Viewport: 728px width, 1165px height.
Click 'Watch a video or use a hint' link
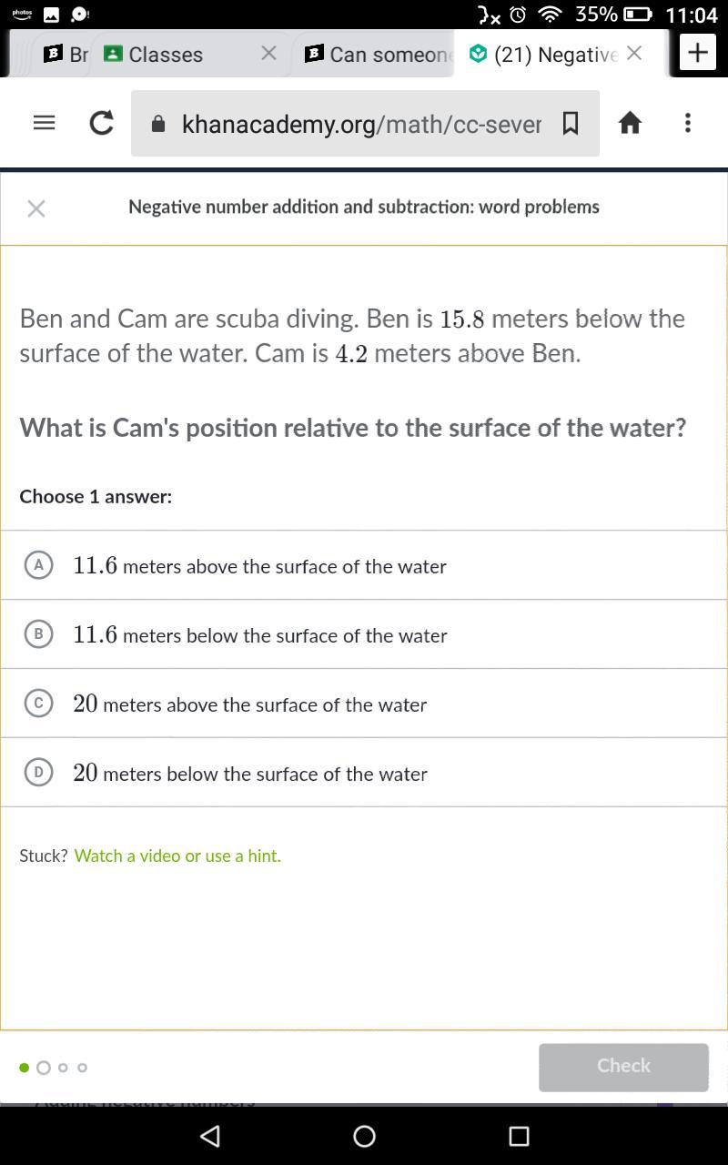[177, 856]
